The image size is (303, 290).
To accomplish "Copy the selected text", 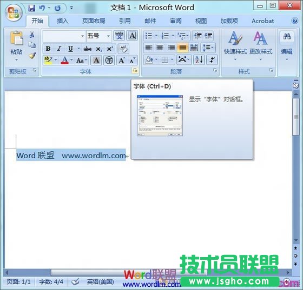I will [32, 45].
